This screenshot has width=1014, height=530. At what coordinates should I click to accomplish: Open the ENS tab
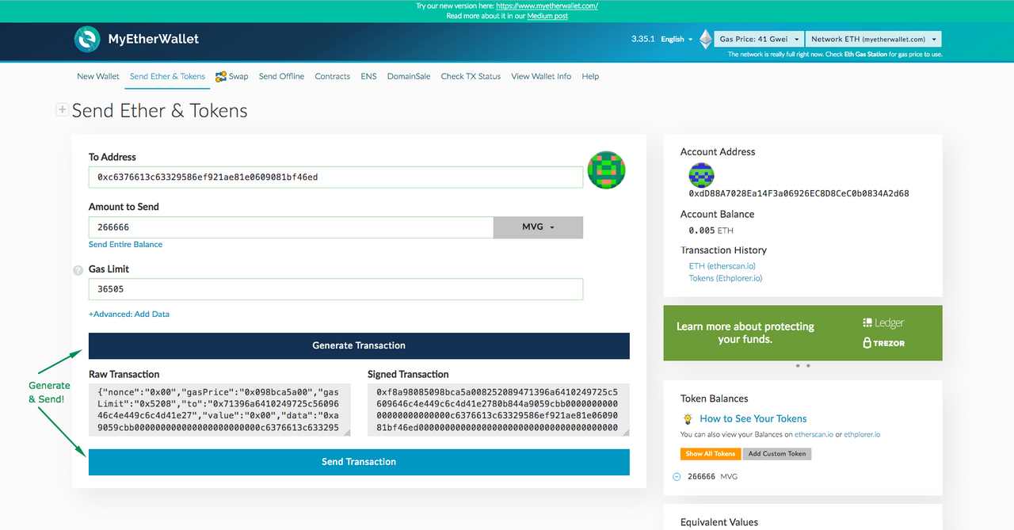(x=368, y=76)
